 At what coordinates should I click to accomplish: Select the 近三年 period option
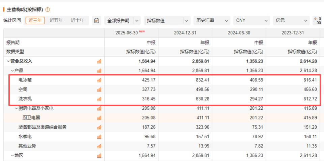35,21
